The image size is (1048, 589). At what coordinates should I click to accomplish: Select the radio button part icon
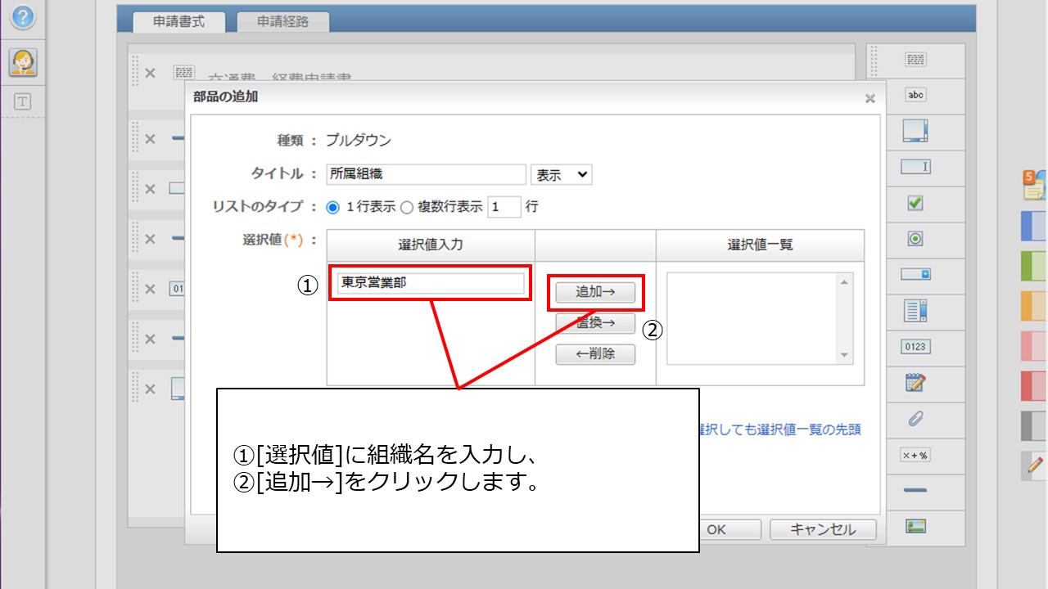coord(915,239)
